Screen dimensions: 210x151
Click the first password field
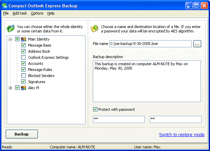tap(119, 119)
